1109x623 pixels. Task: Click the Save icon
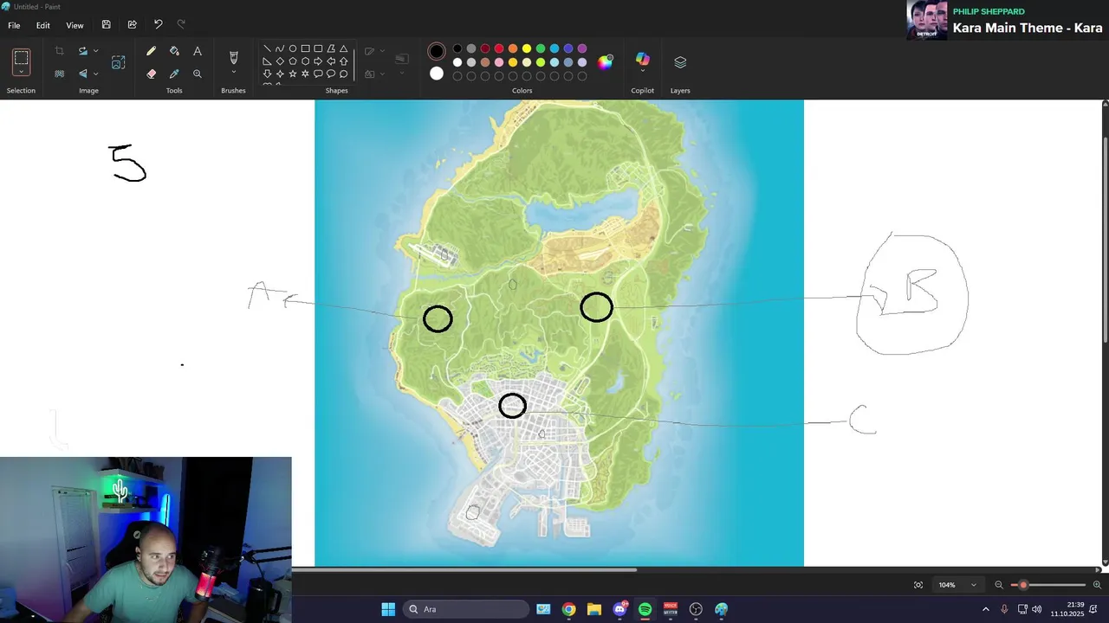106,25
